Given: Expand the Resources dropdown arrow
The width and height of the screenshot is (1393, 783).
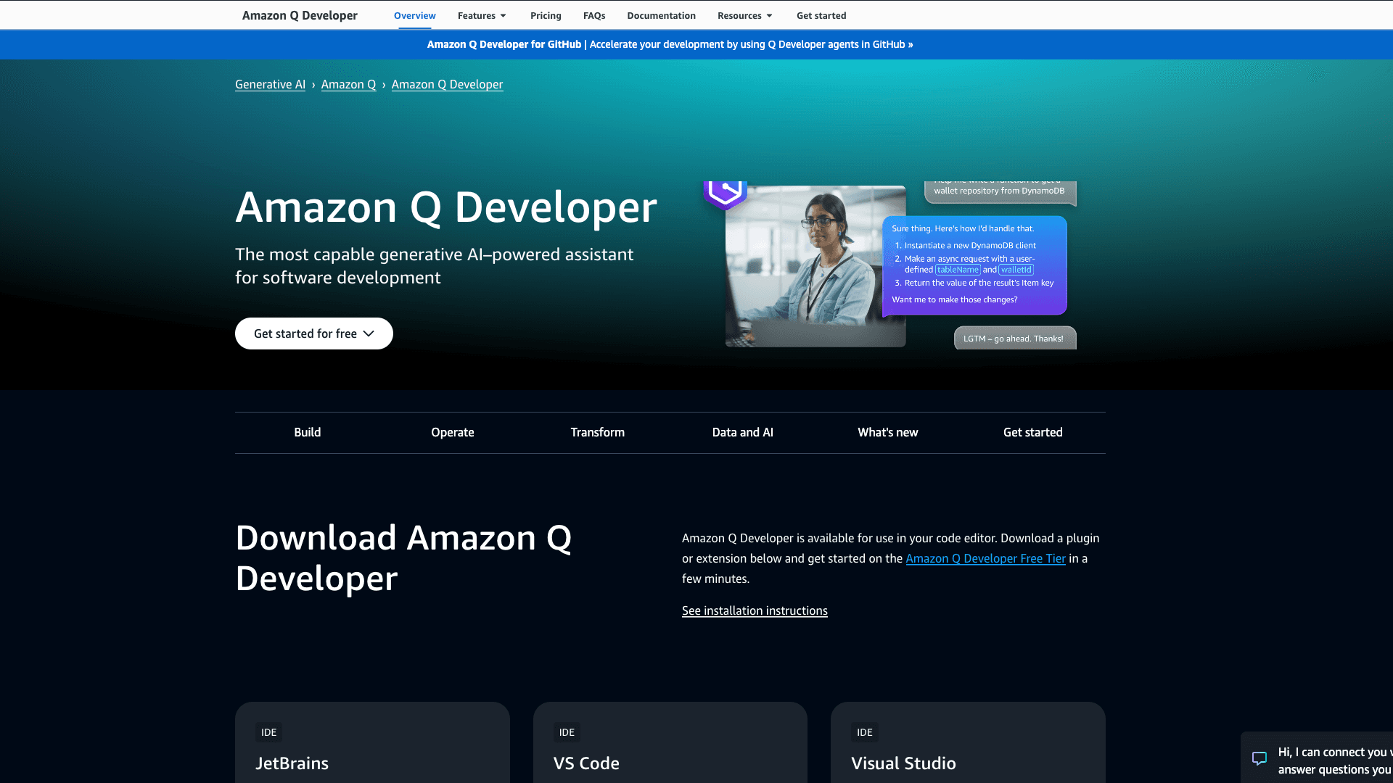Looking at the screenshot, I should coord(769,16).
